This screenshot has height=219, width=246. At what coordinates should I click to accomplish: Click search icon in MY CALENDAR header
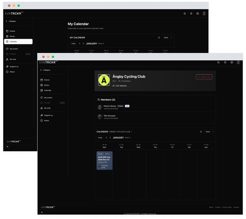(x=159, y=38)
